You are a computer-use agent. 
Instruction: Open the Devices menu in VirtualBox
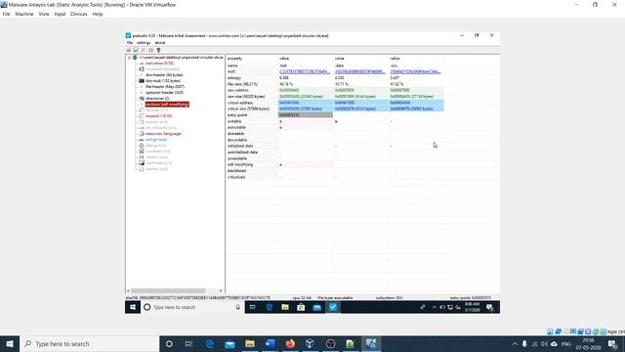pos(79,14)
